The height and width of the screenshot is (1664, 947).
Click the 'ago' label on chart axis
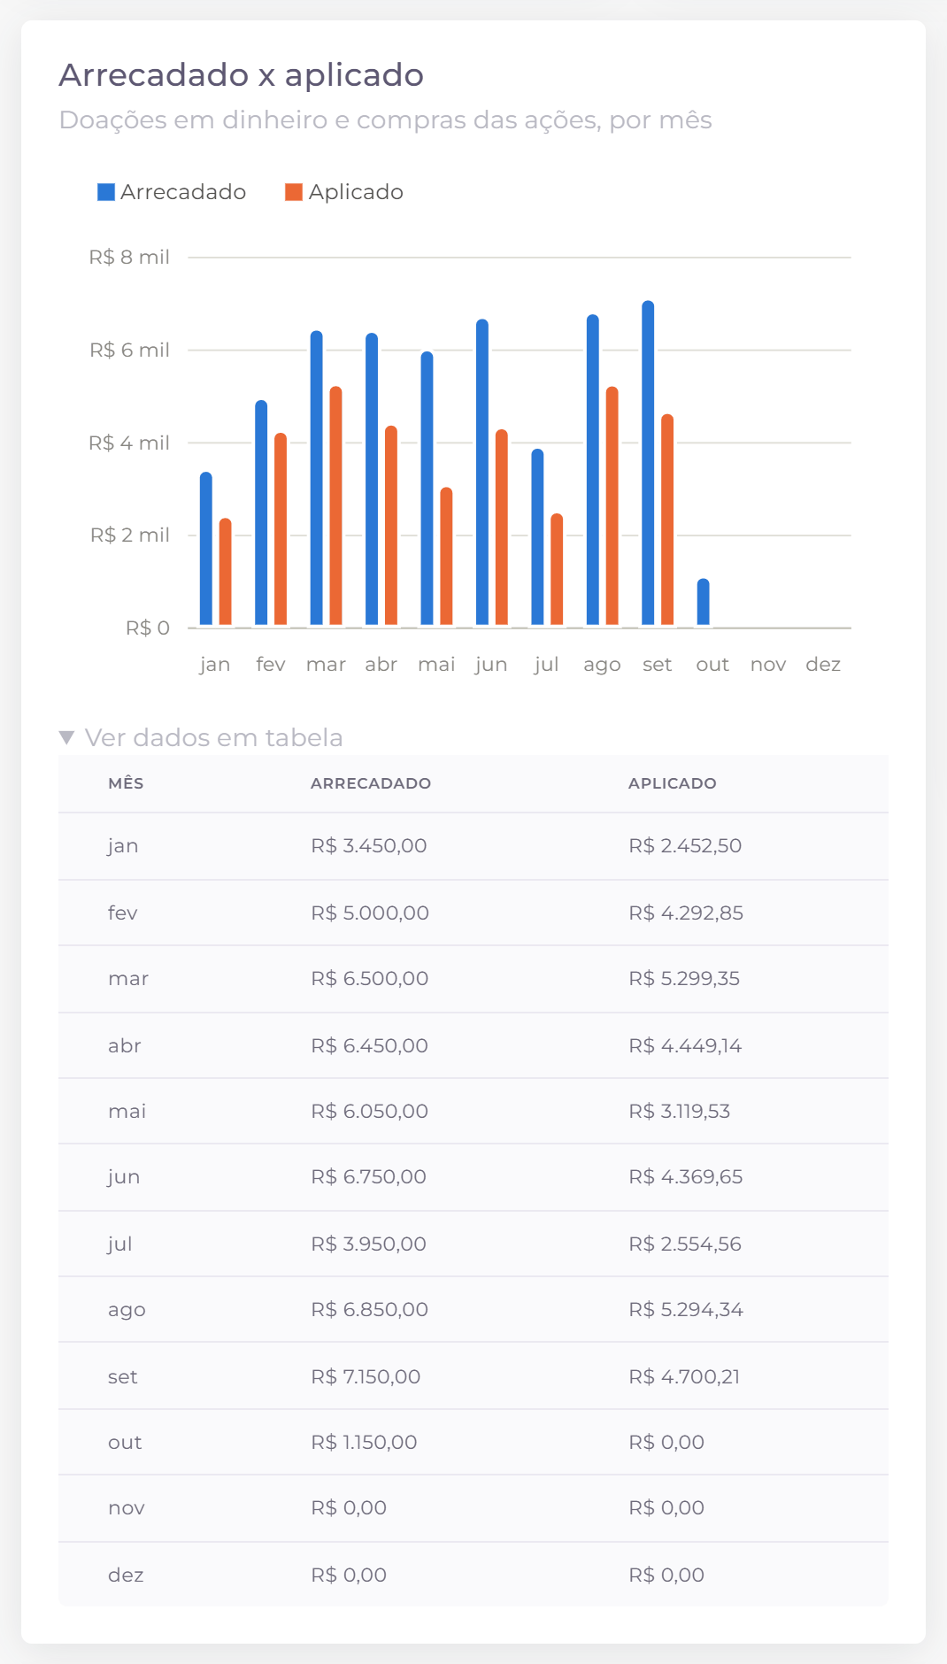tap(602, 665)
